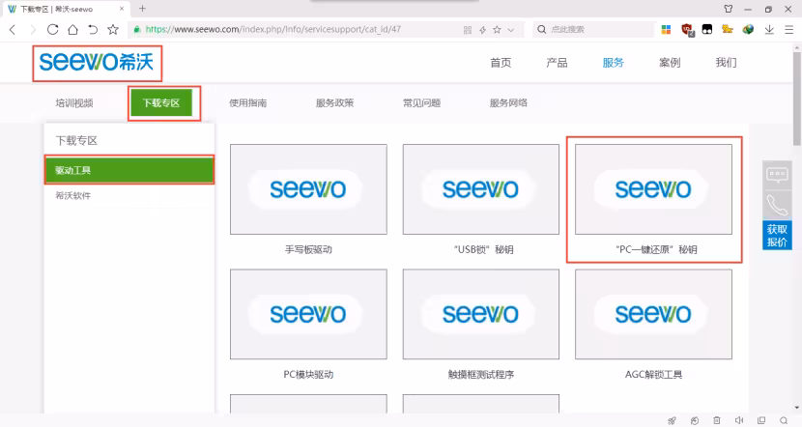Click the trash clean icon in status bar
The image size is (802, 427).
pos(717,420)
